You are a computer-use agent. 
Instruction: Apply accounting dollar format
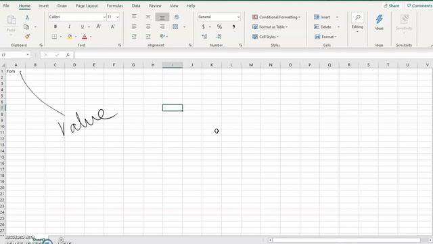203,26
